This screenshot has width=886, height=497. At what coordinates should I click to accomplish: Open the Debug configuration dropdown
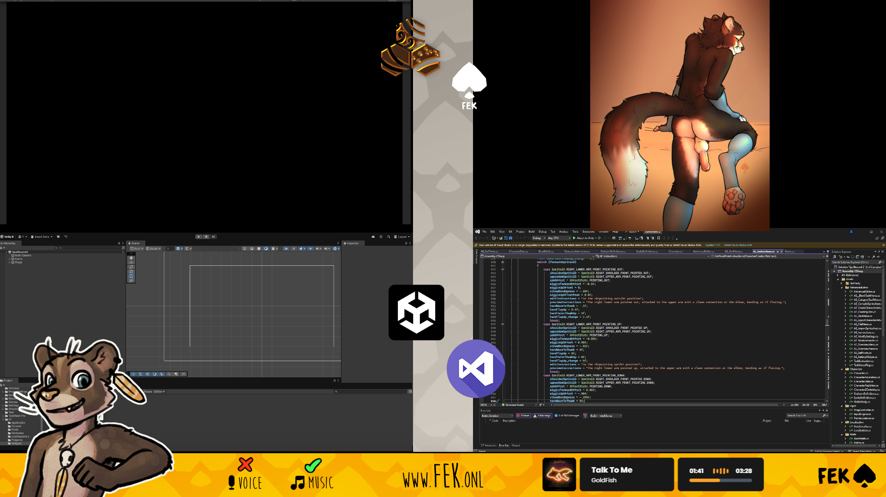tap(539, 238)
